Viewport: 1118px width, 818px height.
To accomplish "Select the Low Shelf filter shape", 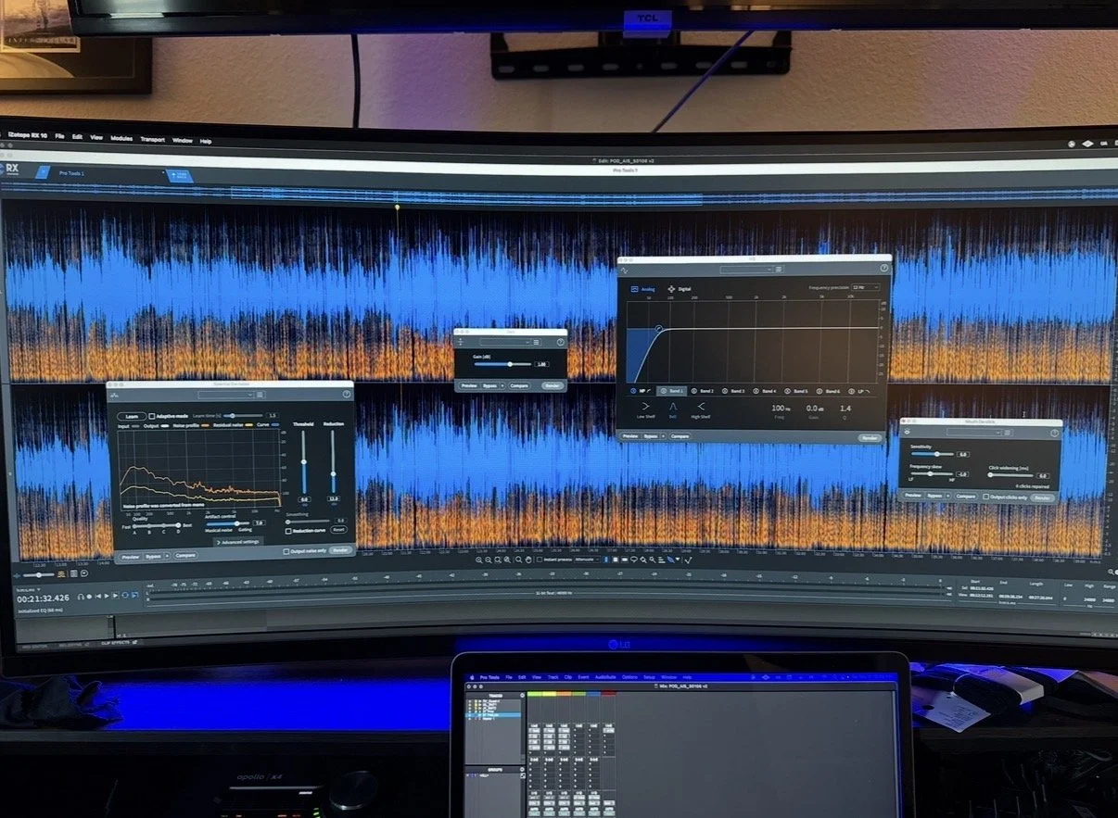I will point(646,409).
